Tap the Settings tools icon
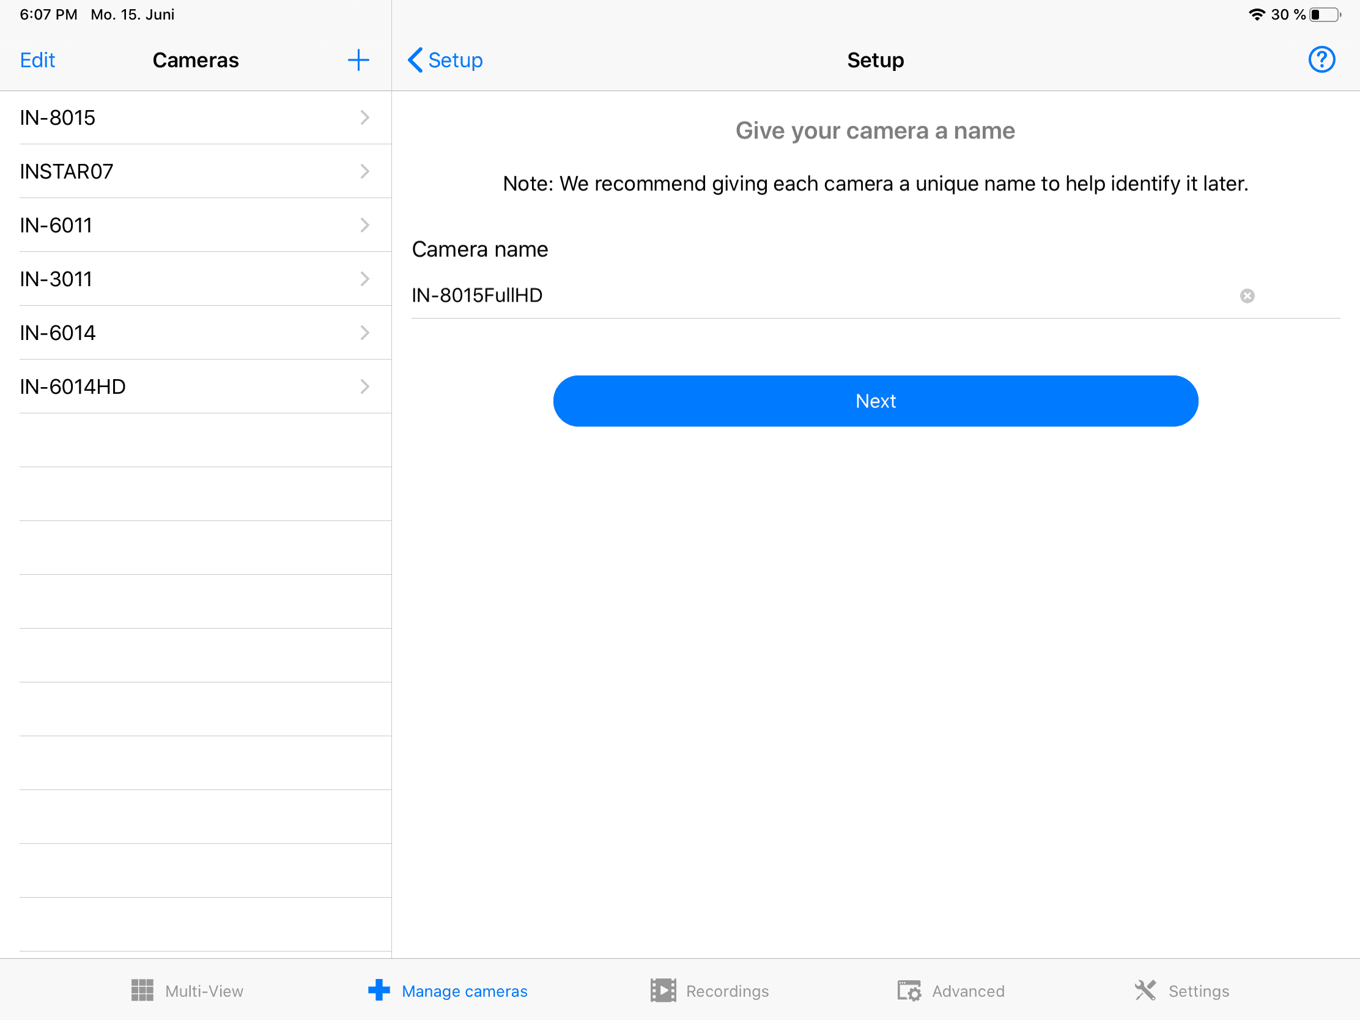The image size is (1360, 1020). pyautogui.click(x=1145, y=991)
